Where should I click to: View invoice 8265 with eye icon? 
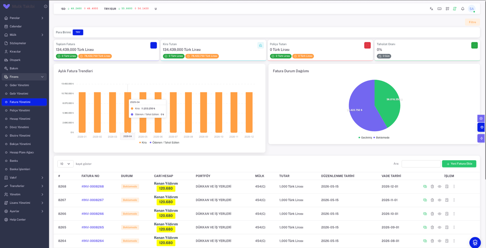pos(440,227)
